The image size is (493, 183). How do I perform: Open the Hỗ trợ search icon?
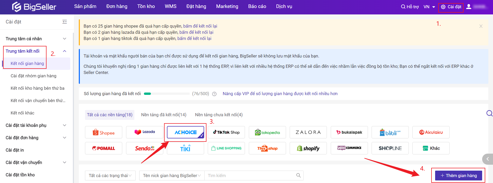[x=403, y=7]
